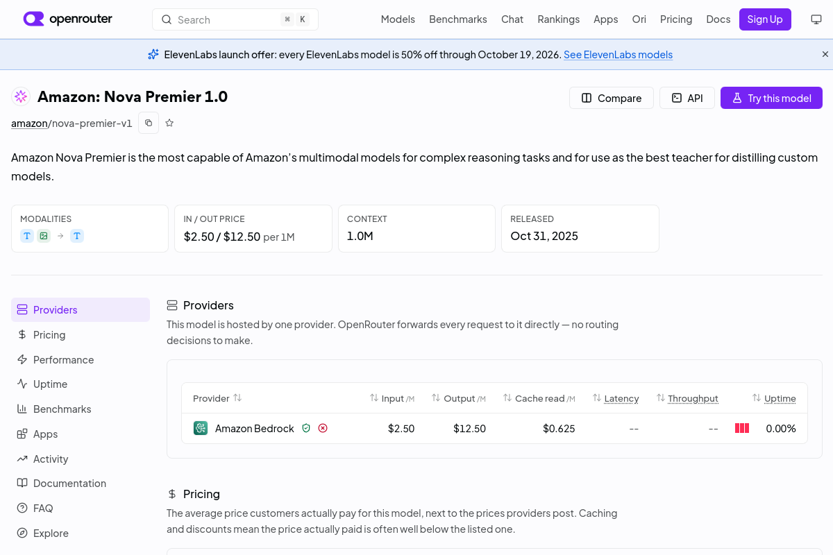833x555 pixels.
Task: Click the Amazon Bedrock provider logo
Action: tap(201, 428)
